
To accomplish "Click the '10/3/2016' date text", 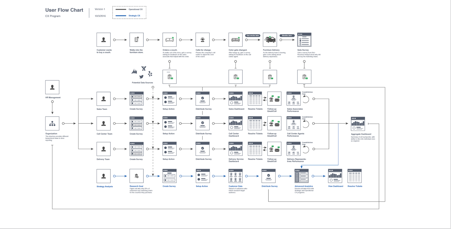I will [x=100, y=16].
